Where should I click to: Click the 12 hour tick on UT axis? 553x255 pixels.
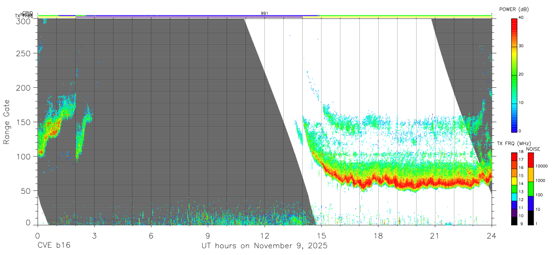265,235
